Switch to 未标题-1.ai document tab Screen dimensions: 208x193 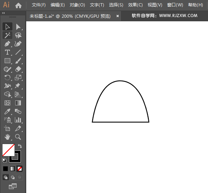[70, 16]
